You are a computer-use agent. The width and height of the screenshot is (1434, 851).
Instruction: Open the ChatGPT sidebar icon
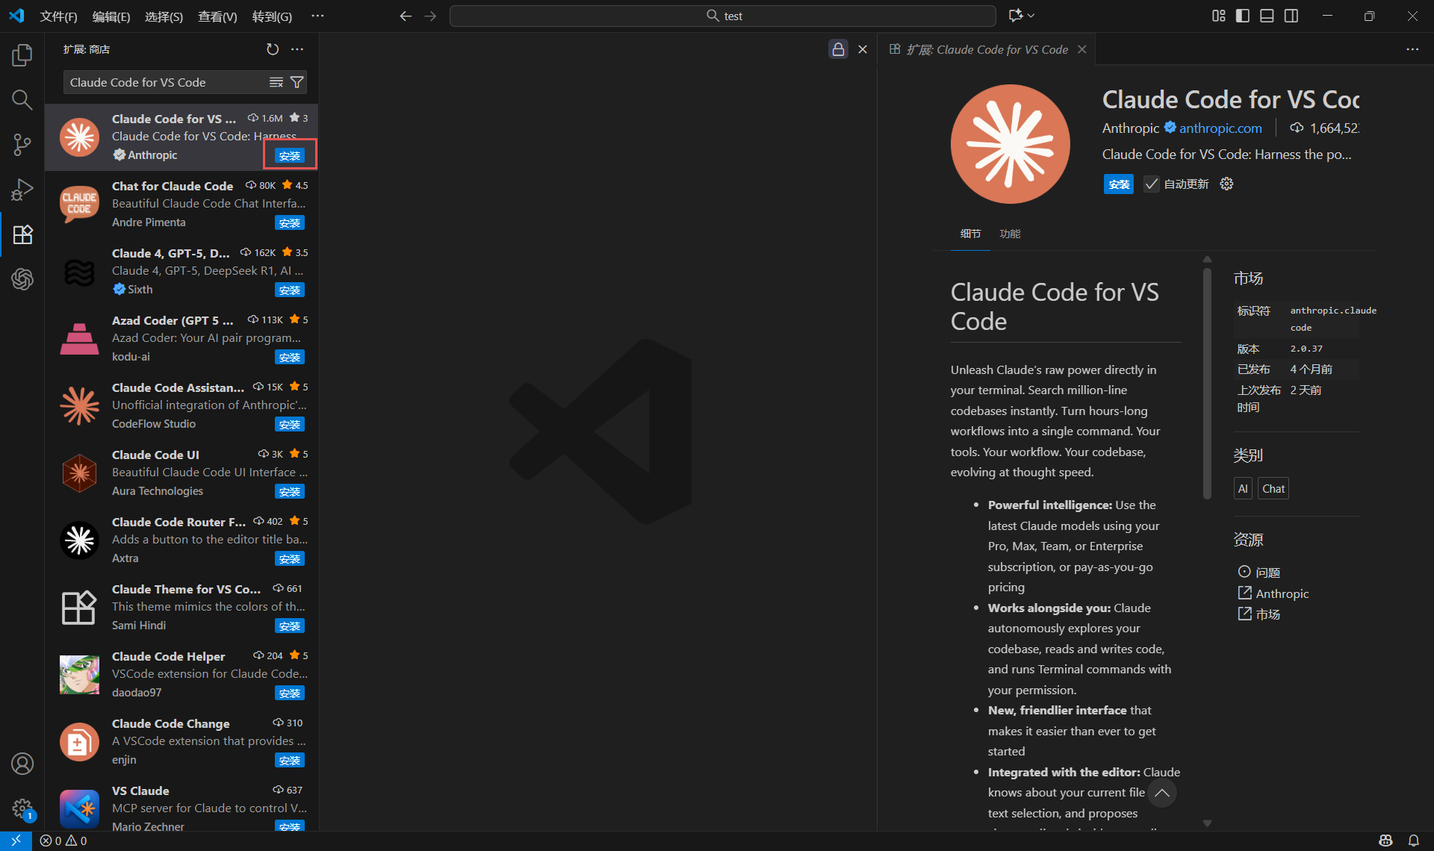22,279
